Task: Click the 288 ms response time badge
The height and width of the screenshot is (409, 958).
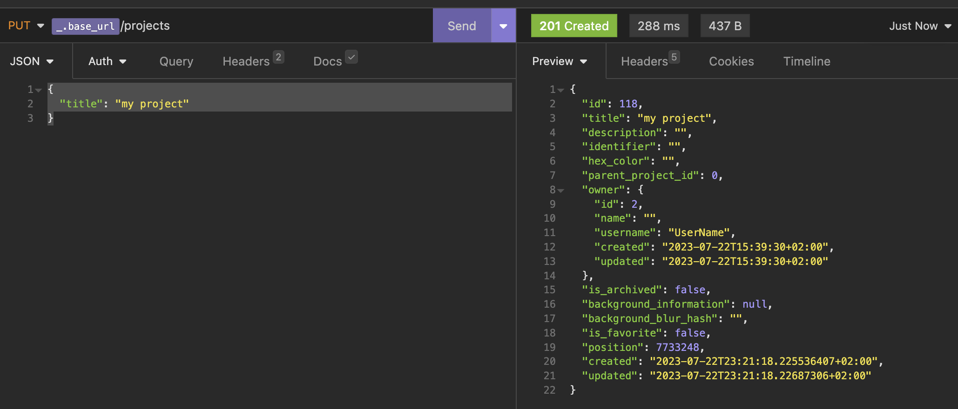Action: 659,26
